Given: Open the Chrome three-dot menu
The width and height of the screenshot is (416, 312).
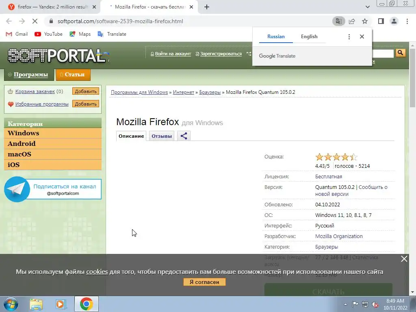Looking at the screenshot, I should tap(407, 21).
